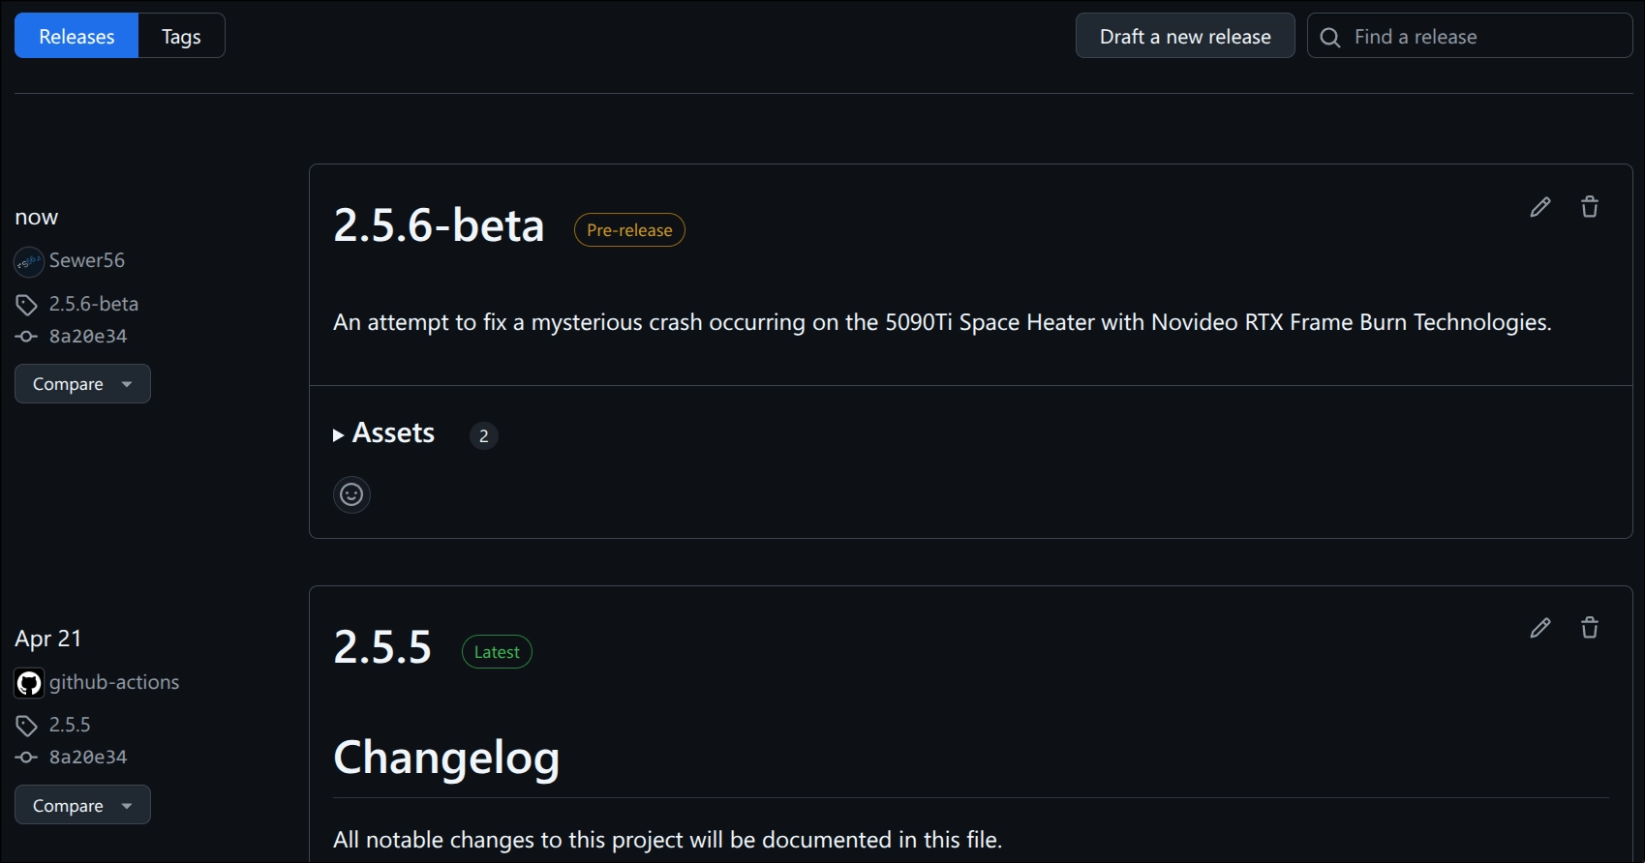This screenshot has height=863, width=1645.
Task: Click the Sewer56 avatar image
Action: (29, 261)
